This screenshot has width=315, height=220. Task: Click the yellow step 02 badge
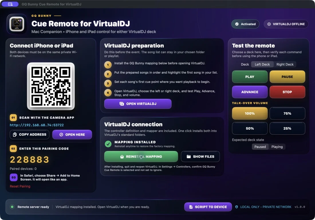coord(13,149)
